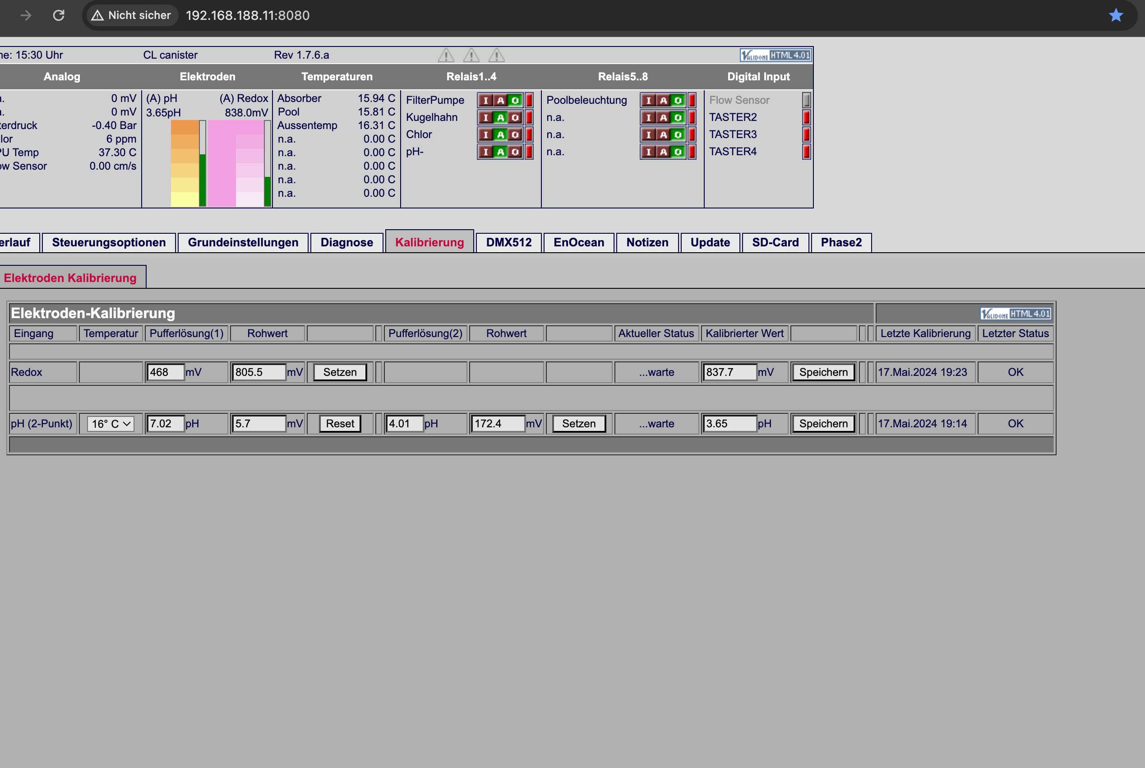1145x768 pixels.
Task: Click the browser reload icon
Action: (x=59, y=15)
